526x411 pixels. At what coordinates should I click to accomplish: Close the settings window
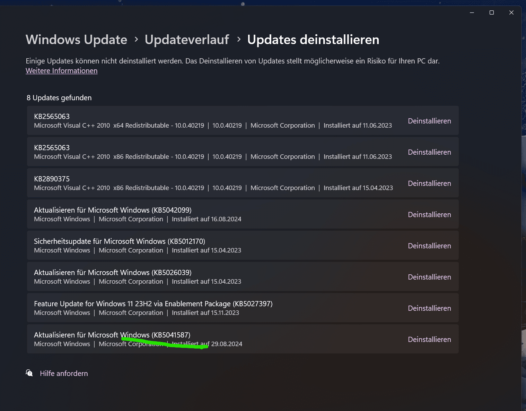pyautogui.click(x=511, y=12)
